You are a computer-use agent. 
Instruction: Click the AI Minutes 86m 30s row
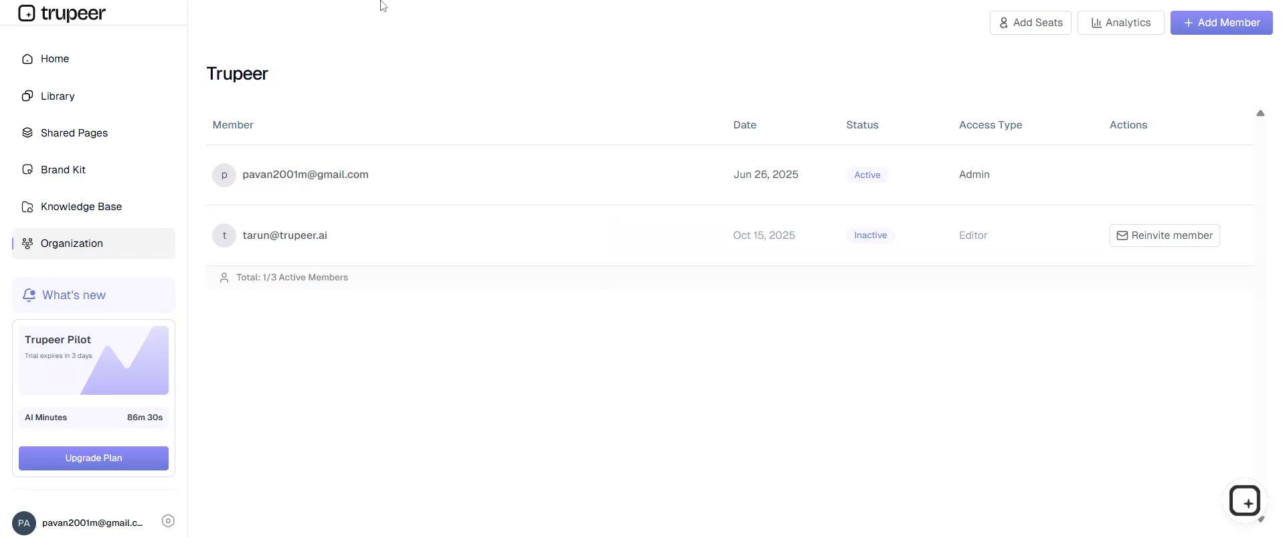[94, 418]
